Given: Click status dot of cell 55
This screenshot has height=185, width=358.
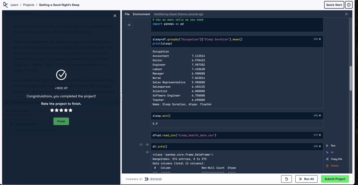Looking at the screenshot, I should point(320,39).
